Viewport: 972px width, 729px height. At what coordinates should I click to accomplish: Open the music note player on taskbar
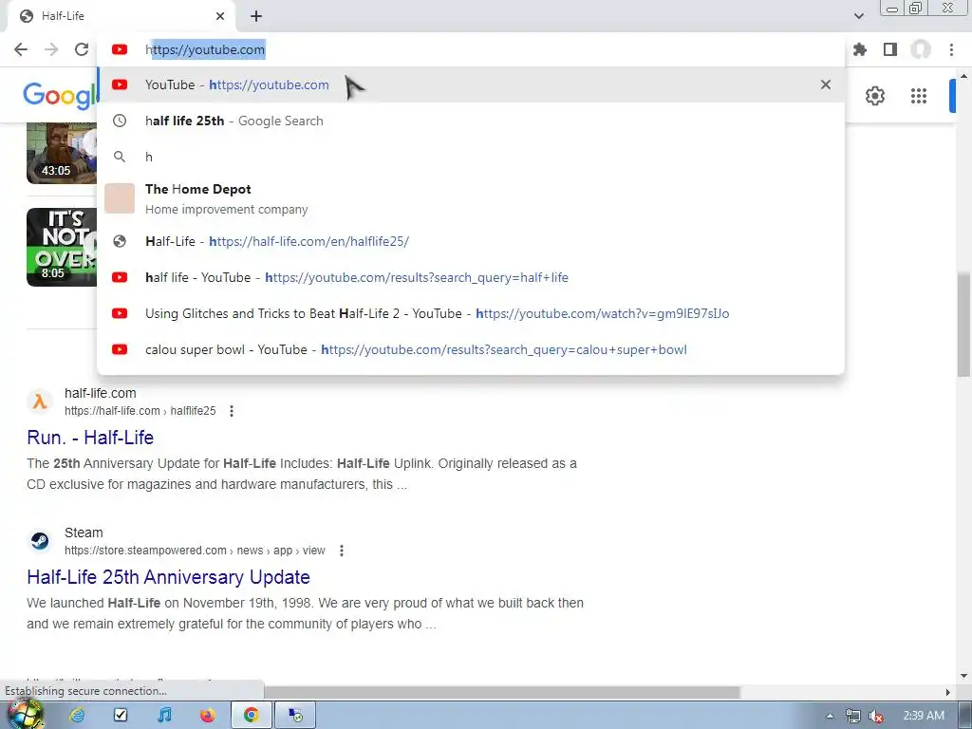tap(164, 716)
